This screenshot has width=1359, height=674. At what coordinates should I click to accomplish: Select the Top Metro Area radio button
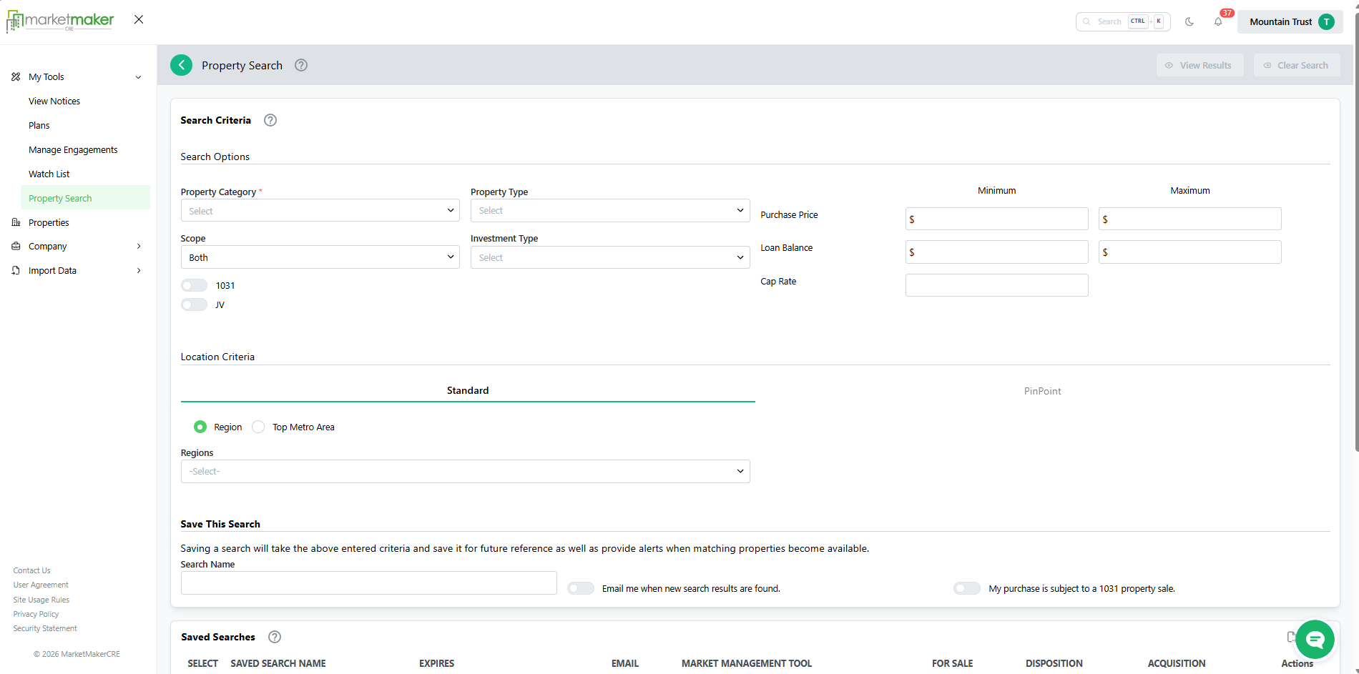click(x=258, y=427)
